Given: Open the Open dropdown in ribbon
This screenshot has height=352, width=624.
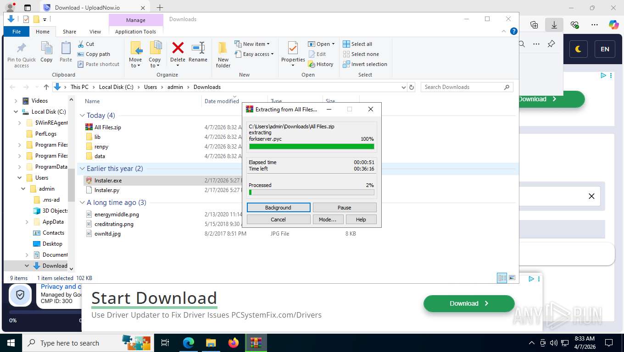Looking at the screenshot, I should (x=321, y=44).
